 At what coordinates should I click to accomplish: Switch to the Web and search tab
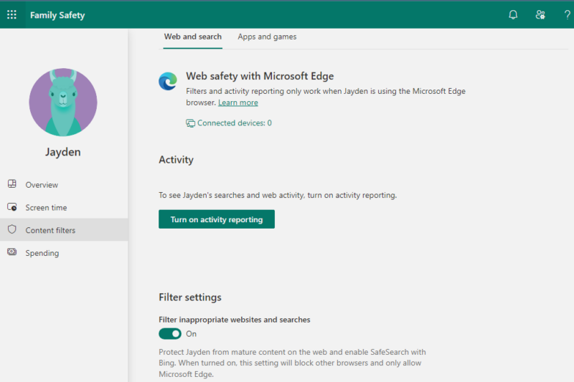coord(192,37)
